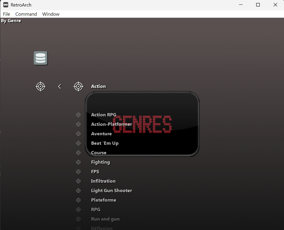Click the icon next to Action RPG
The image size is (284, 230).
(78, 115)
